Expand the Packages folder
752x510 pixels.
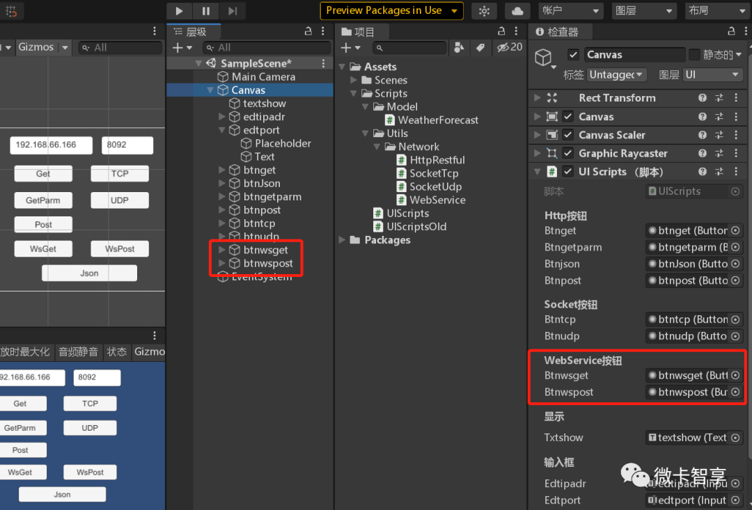[342, 239]
